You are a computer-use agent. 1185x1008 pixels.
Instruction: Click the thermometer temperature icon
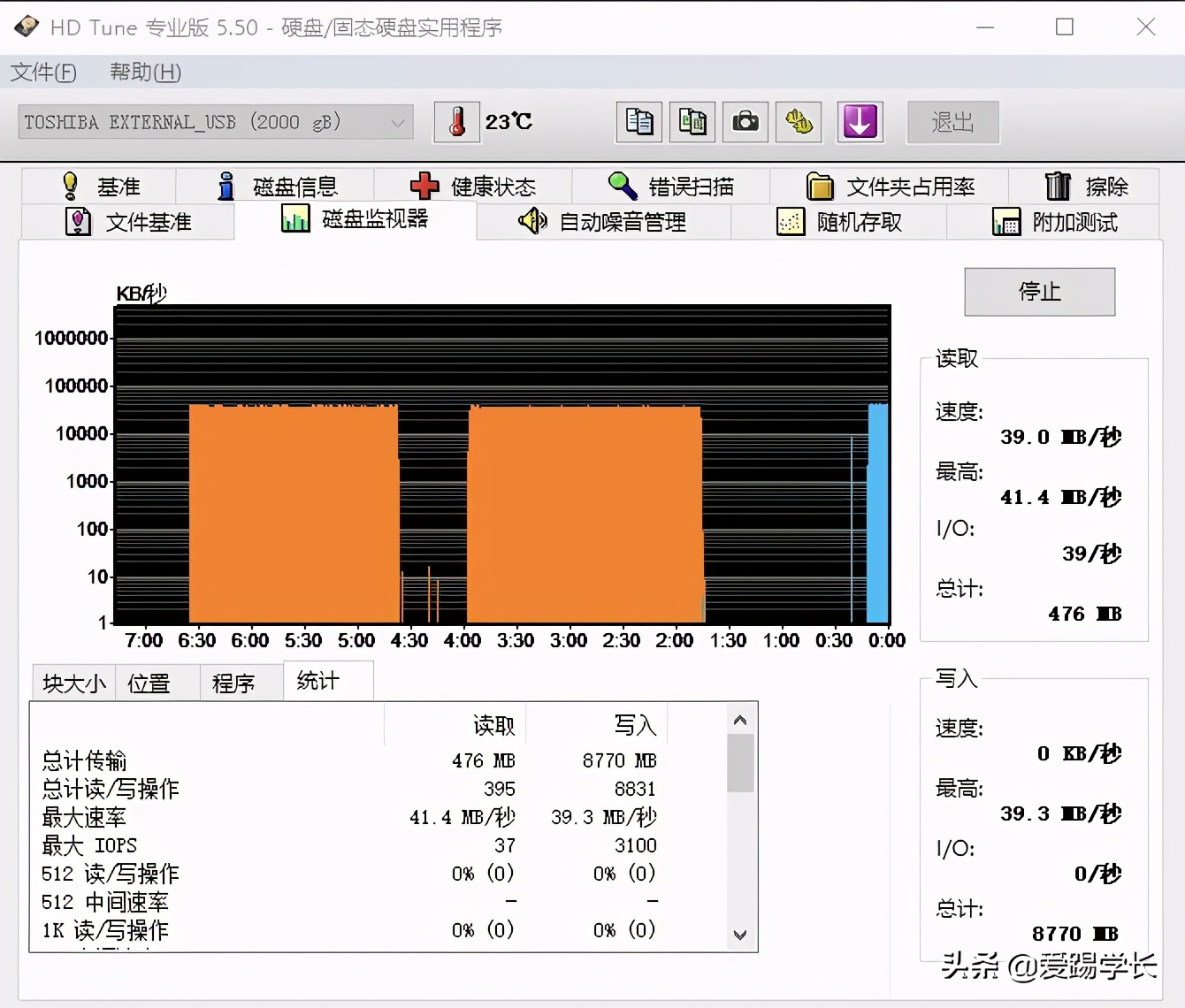(x=457, y=122)
